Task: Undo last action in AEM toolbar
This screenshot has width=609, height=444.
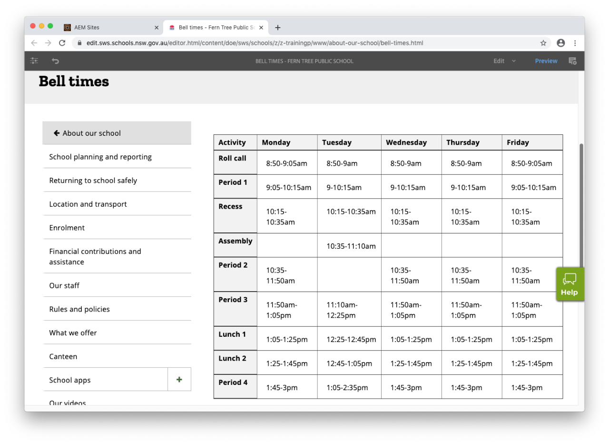Action: tap(55, 61)
